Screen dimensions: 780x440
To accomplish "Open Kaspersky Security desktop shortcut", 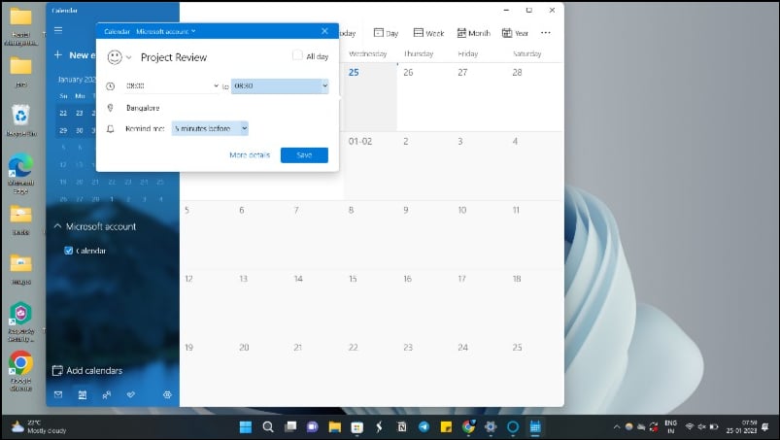I will 21,322.
